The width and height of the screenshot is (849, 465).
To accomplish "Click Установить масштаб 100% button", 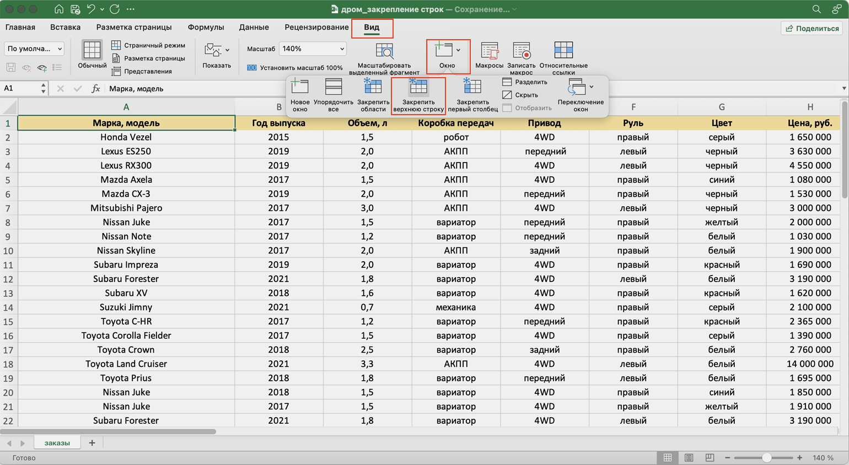I will coord(295,68).
